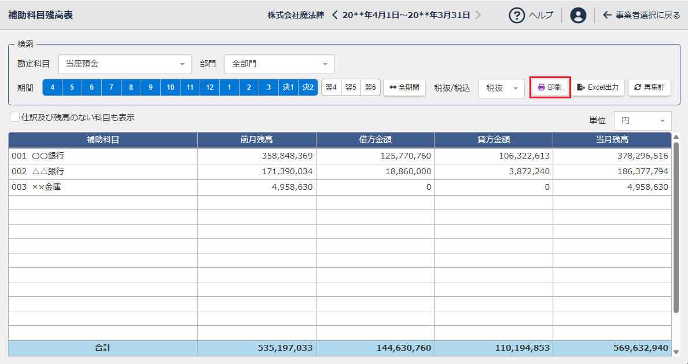Toggle the 翌5 next-year period button
This screenshot has height=364, width=688.
pos(351,87)
